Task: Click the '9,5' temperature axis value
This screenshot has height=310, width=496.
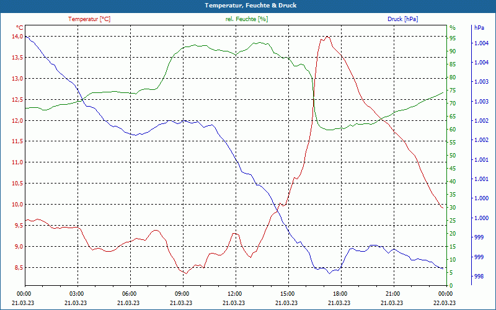Action: point(19,225)
